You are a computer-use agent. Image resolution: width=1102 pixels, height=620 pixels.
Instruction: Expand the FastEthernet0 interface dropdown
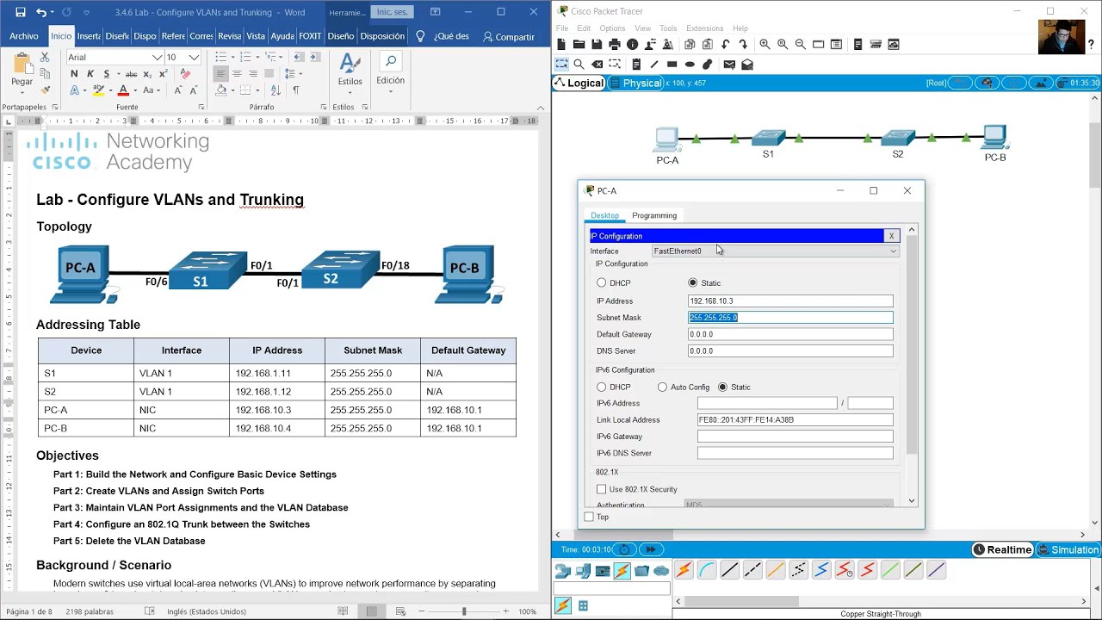coord(775,251)
